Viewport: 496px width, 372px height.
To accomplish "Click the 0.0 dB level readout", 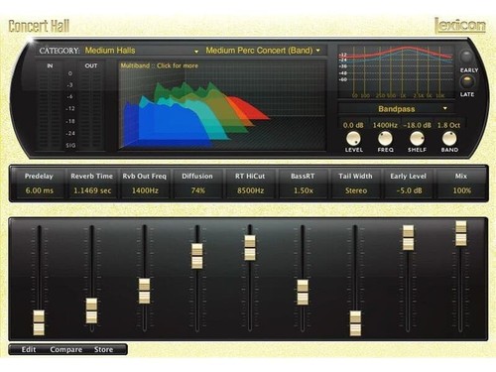I will pyautogui.click(x=353, y=125).
